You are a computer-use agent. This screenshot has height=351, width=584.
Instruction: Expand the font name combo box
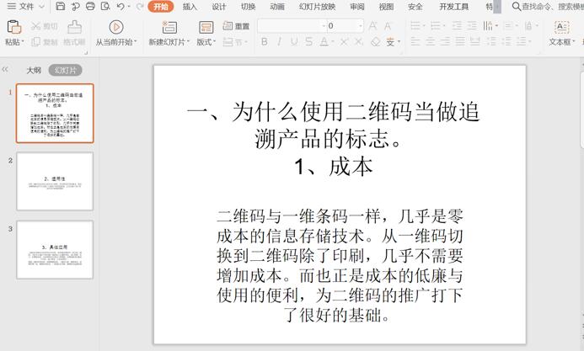[322, 26]
